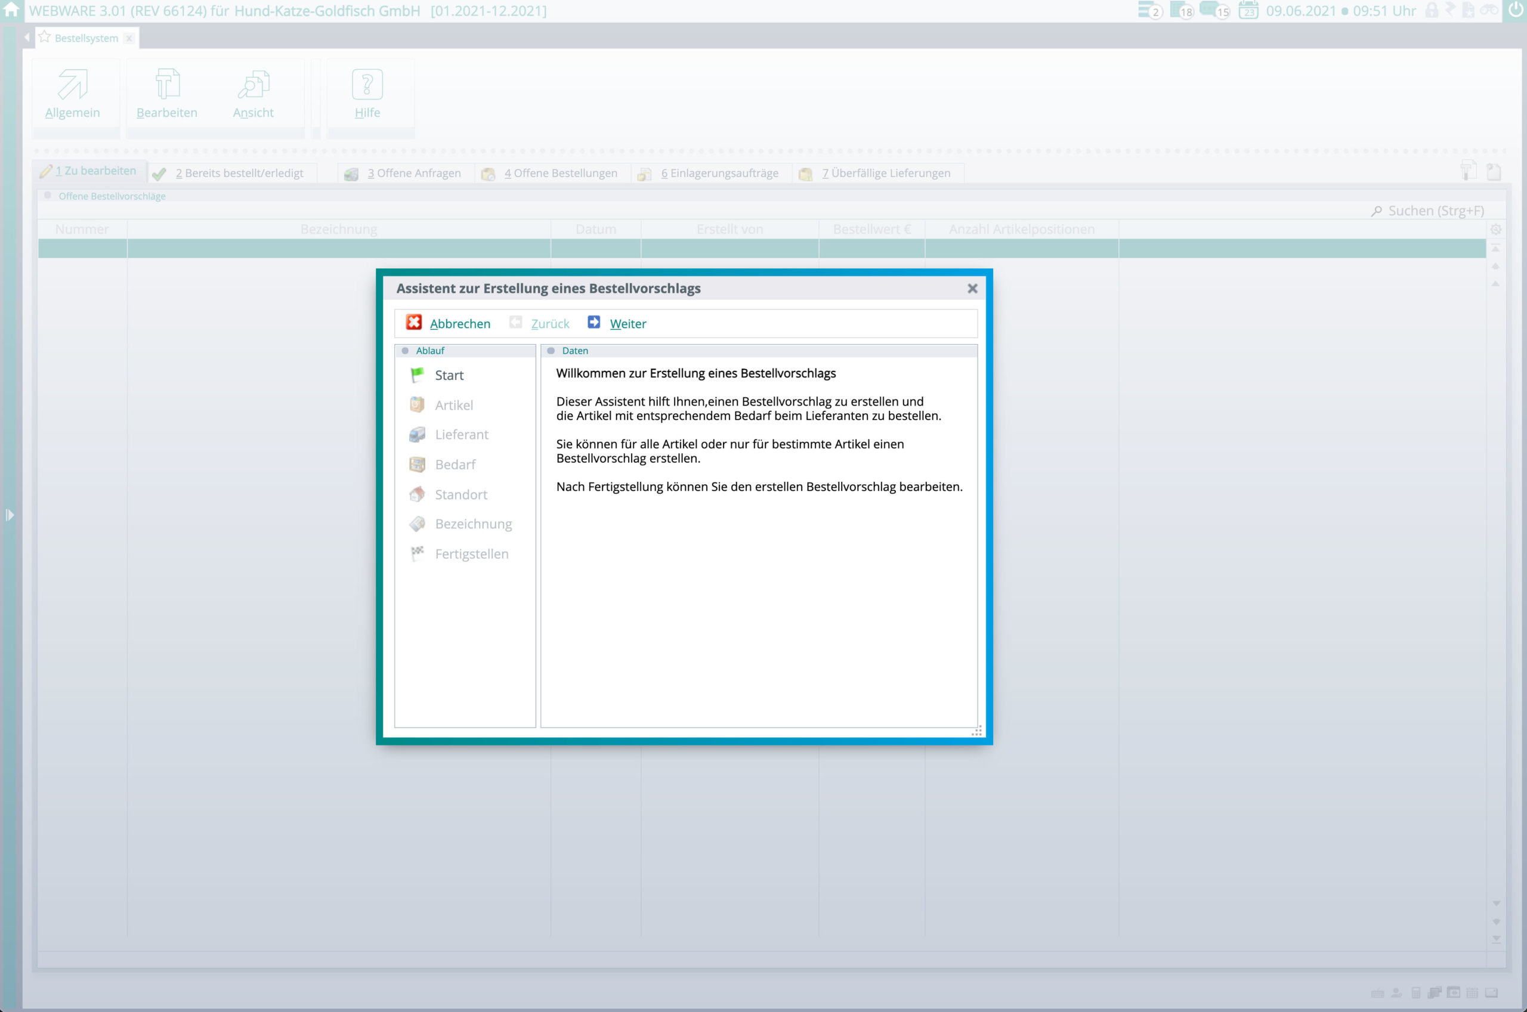Close the Bestellvorschlag assistant dialog
Image resolution: width=1527 pixels, height=1012 pixels.
click(x=972, y=289)
